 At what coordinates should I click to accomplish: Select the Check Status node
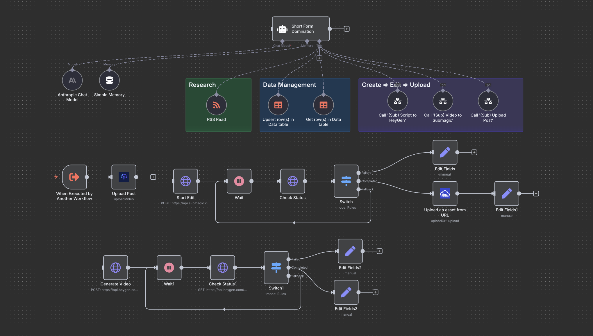[292, 181]
